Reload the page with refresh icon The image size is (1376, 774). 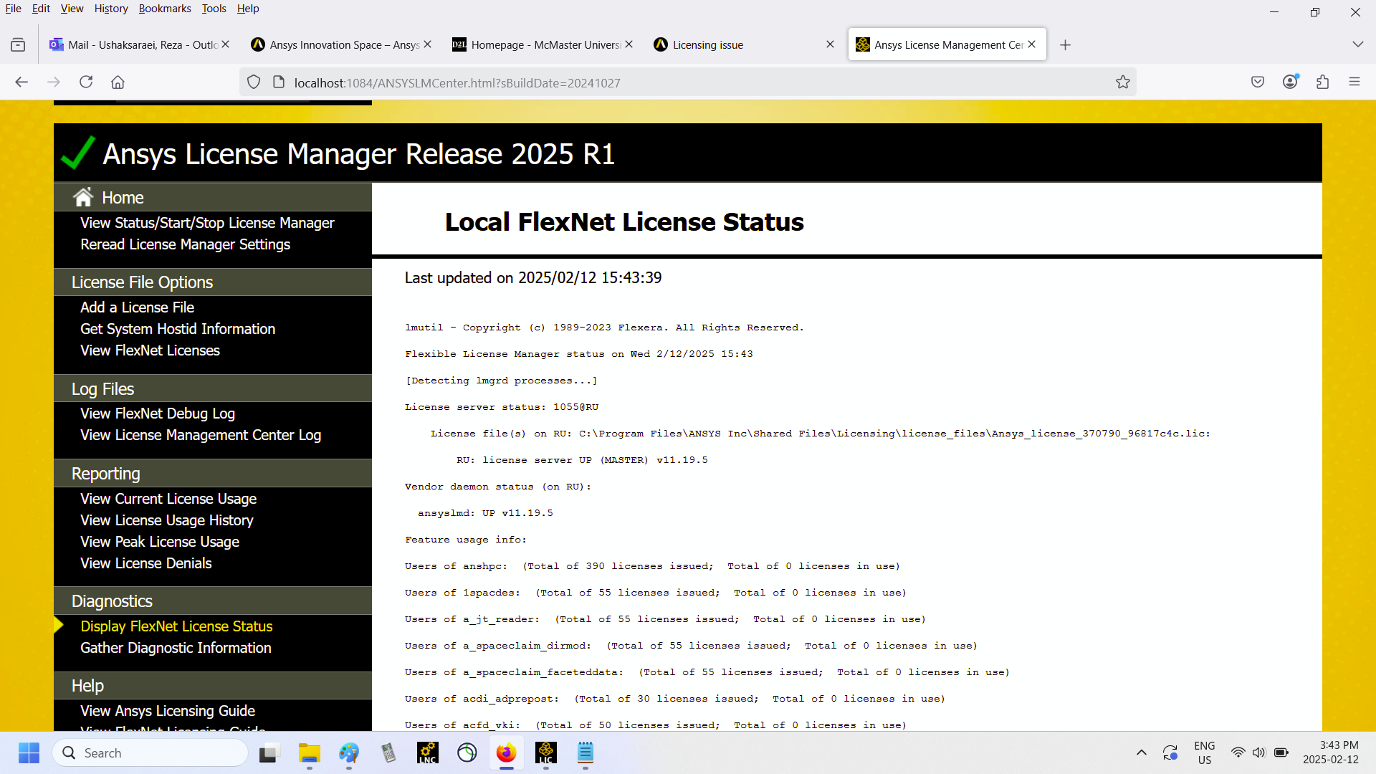coord(86,82)
